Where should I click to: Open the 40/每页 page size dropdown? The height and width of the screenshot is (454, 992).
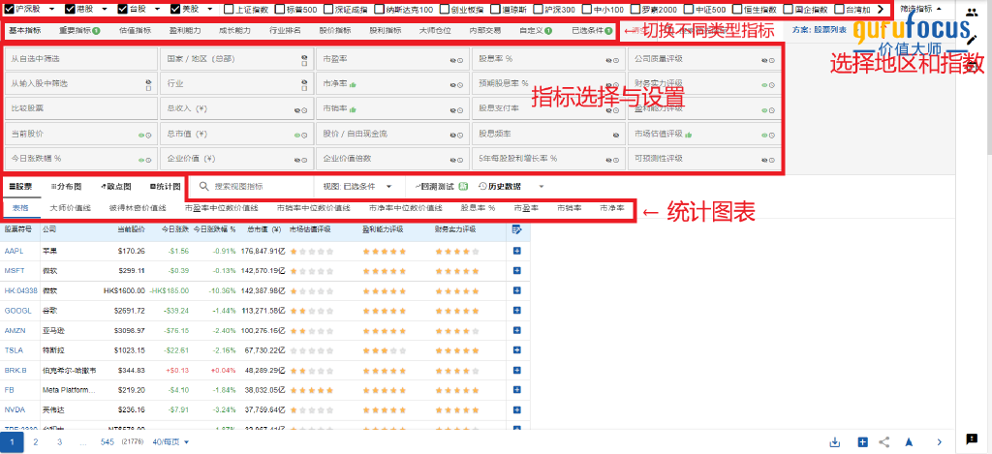pos(170,442)
